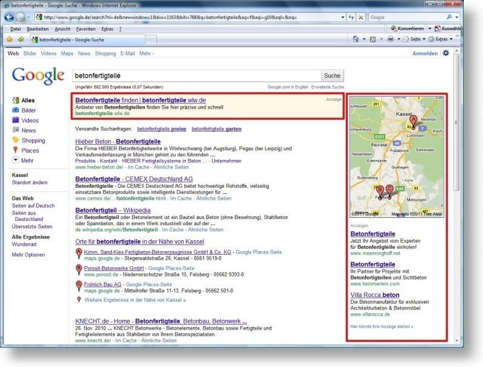Open the Extras command bar dropdown

coord(441,39)
